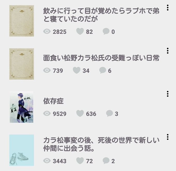
Task: Tap the comment bubble showing 3 comments
Action: 109,113
